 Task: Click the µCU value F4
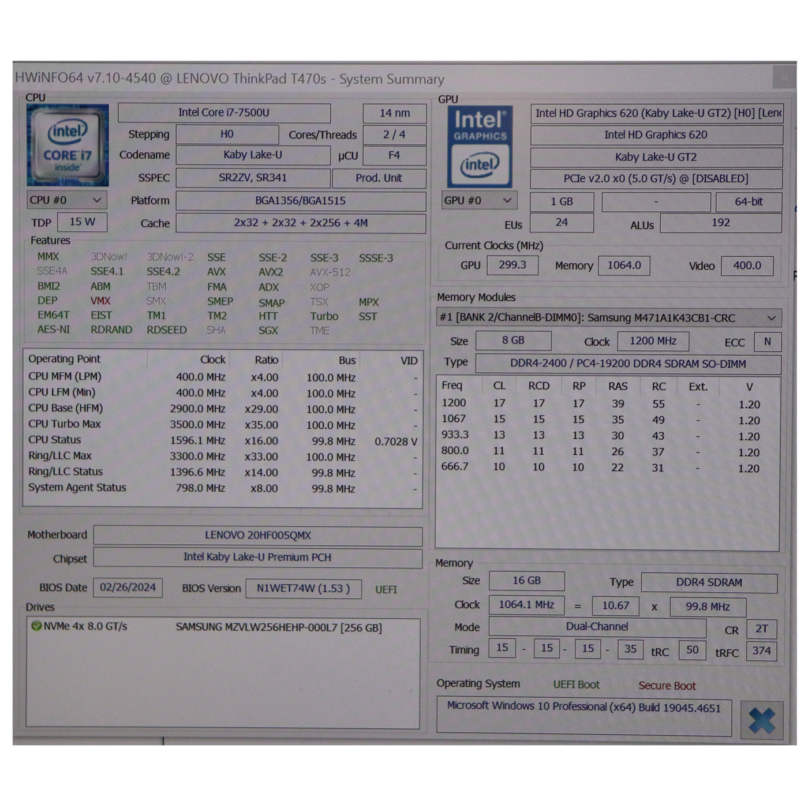pos(395,156)
